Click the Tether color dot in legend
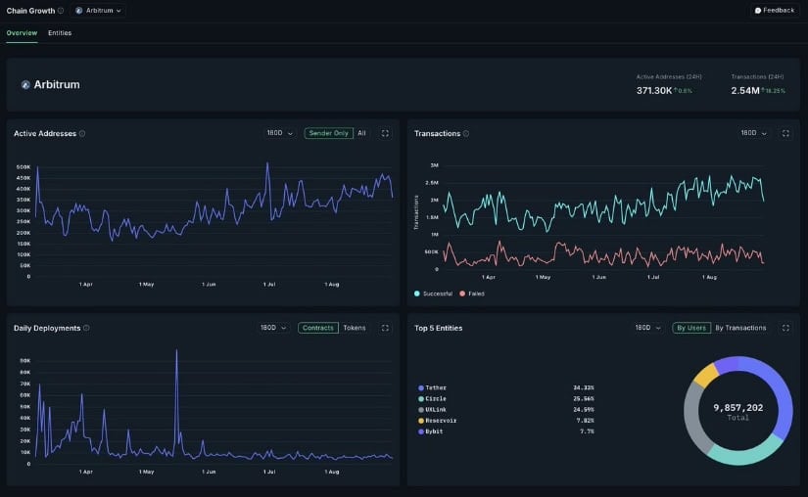This screenshot has height=497, width=808. click(421, 388)
